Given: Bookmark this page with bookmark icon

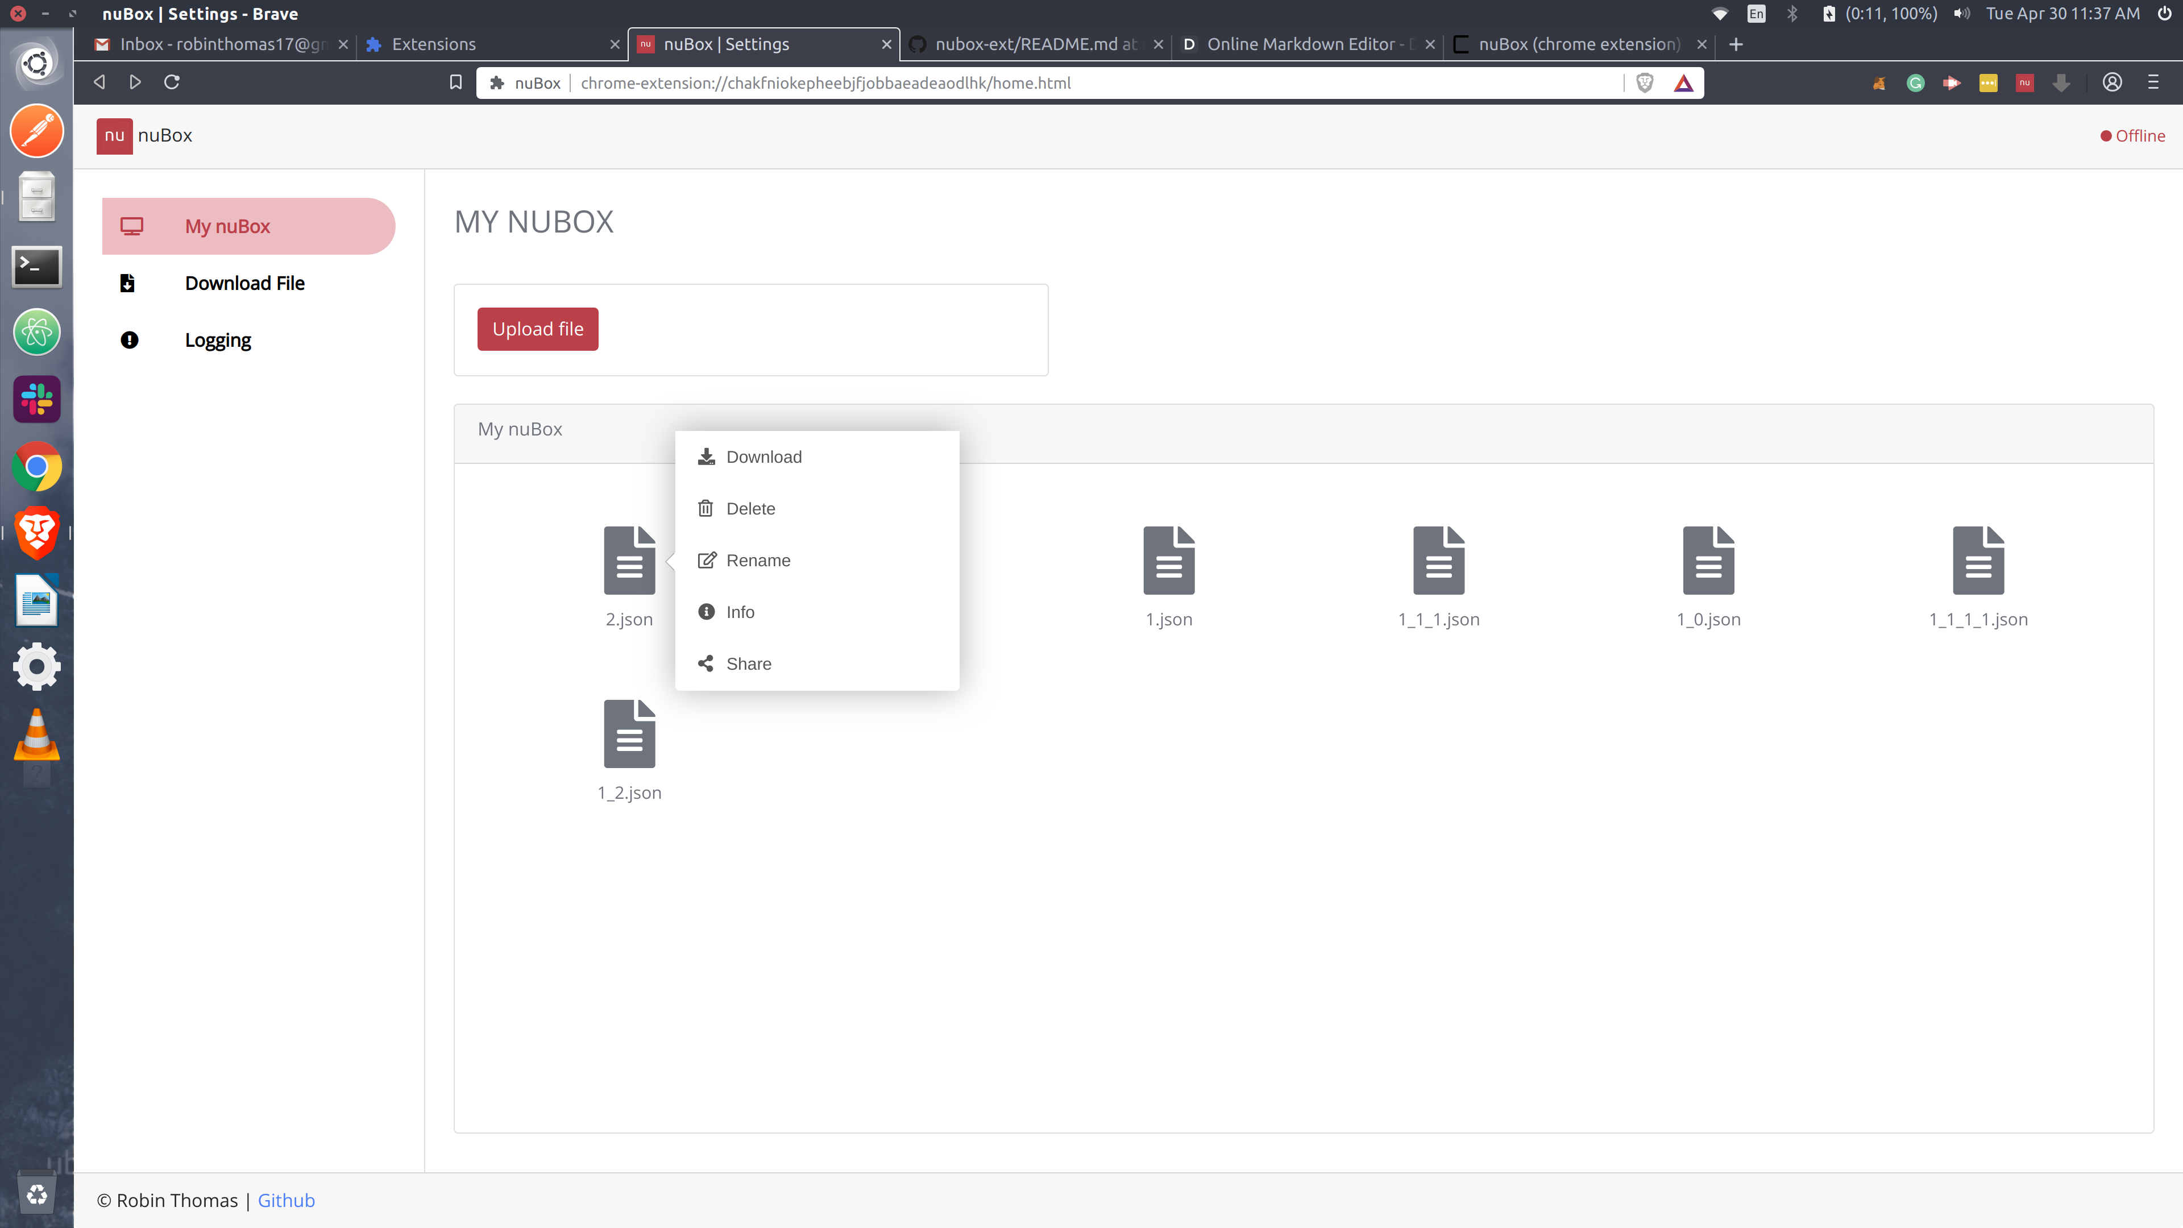Looking at the screenshot, I should (x=456, y=82).
